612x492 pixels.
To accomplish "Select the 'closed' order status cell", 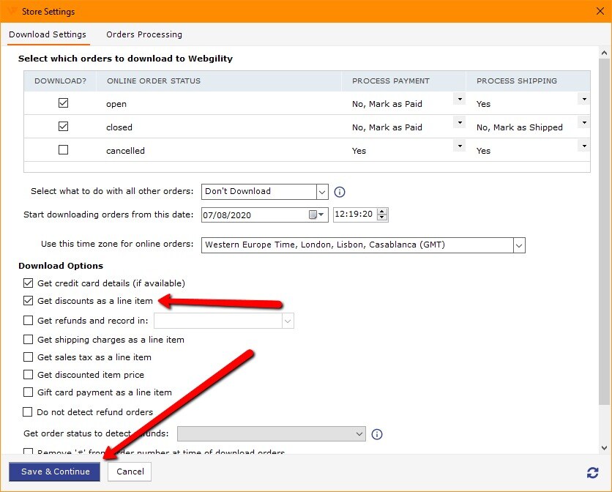I will pos(219,127).
